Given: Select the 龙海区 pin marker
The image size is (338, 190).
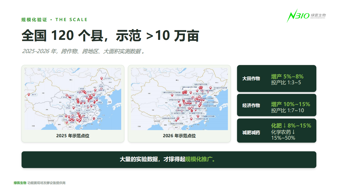Looking at the screenshot, I should 94,119.
